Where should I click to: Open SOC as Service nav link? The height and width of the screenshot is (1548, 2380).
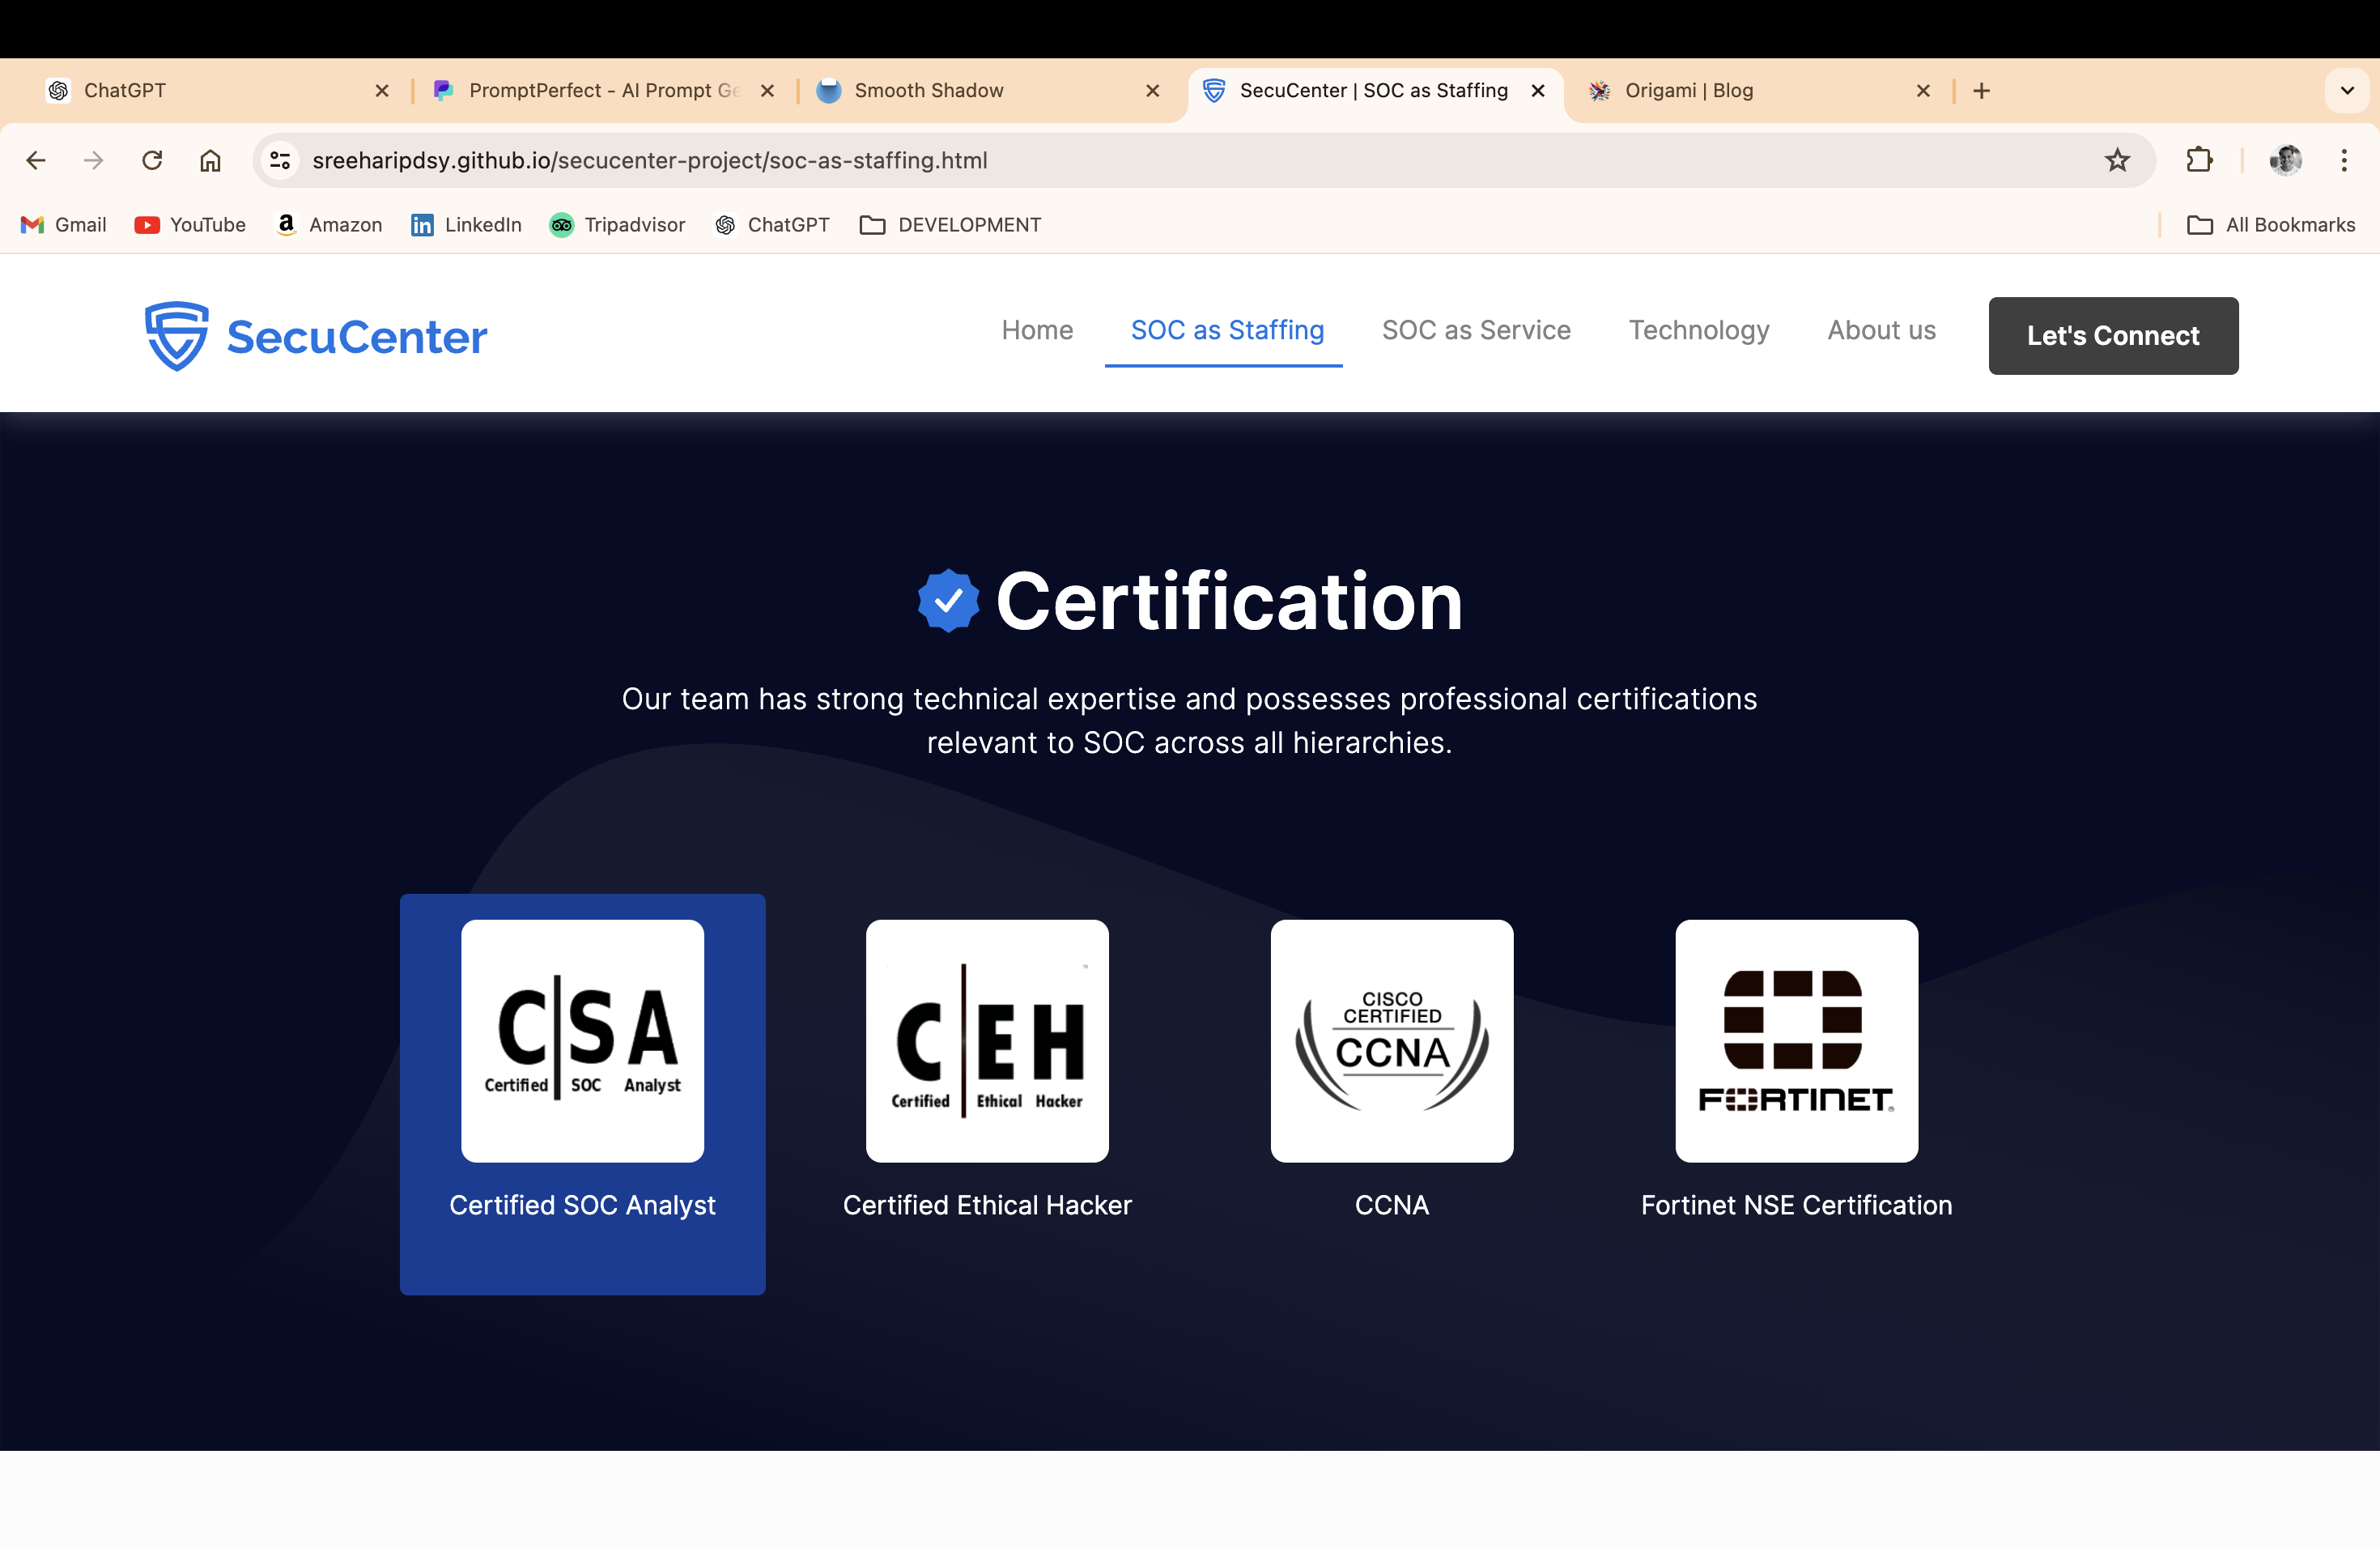click(x=1476, y=330)
